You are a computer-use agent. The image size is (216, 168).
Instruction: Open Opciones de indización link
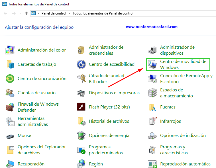tap(183, 136)
